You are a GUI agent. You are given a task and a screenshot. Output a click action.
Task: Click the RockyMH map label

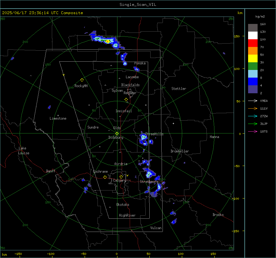[x=81, y=86]
